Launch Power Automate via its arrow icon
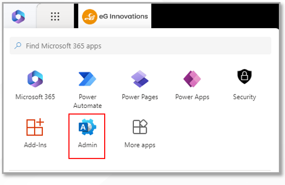 [x=87, y=79]
